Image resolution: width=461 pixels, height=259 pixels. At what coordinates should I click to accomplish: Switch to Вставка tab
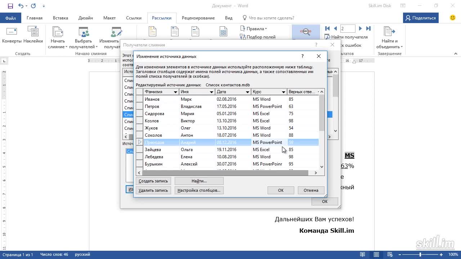pos(61,18)
